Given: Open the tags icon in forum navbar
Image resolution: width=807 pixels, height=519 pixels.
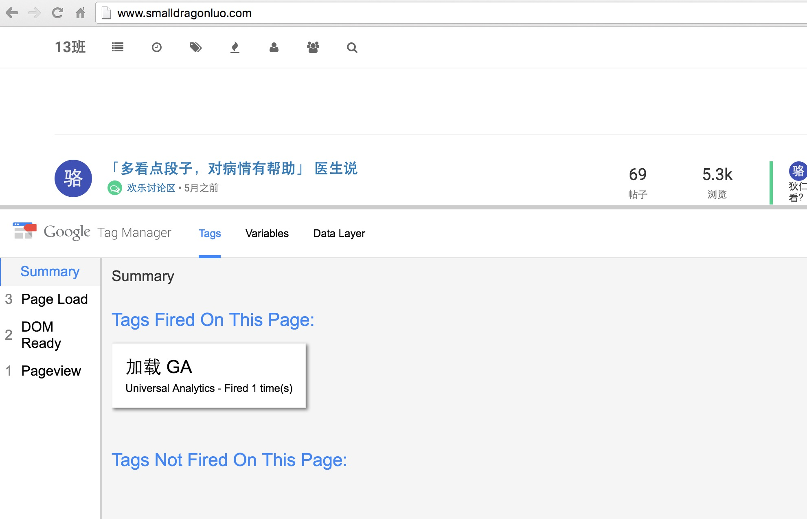Looking at the screenshot, I should tap(195, 47).
